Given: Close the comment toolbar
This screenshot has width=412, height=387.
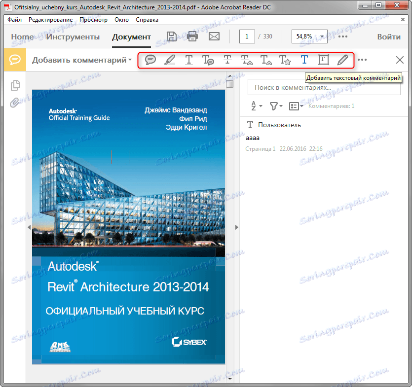Looking at the screenshot, I should [x=400, y=60].
